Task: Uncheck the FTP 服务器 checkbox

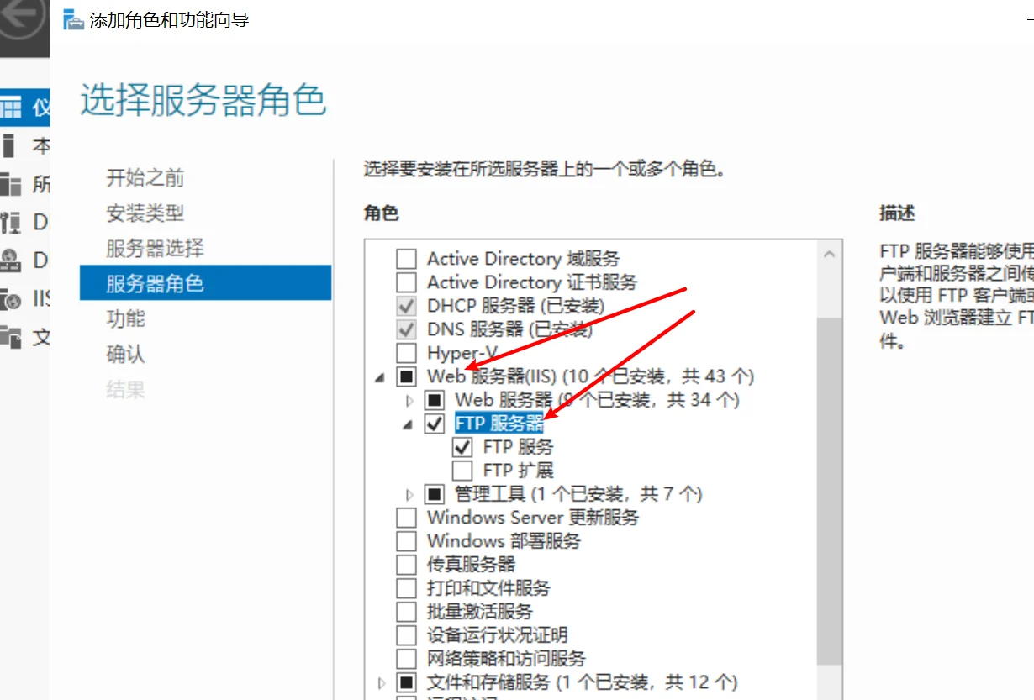Action: coord(435,424)
